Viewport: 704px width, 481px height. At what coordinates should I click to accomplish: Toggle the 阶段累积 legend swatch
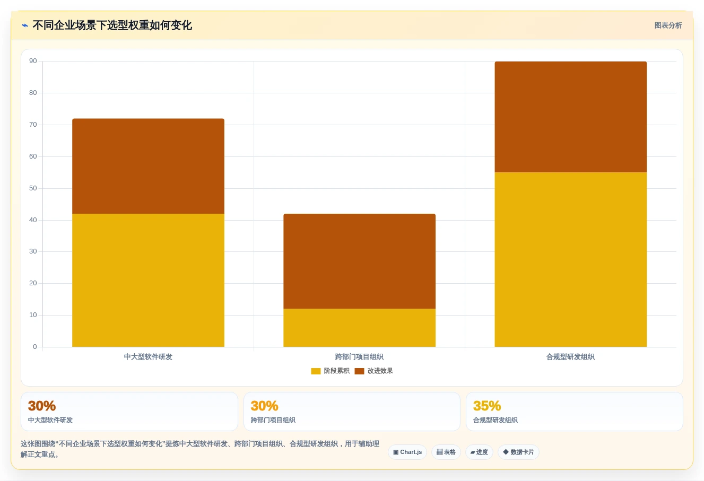316,371
